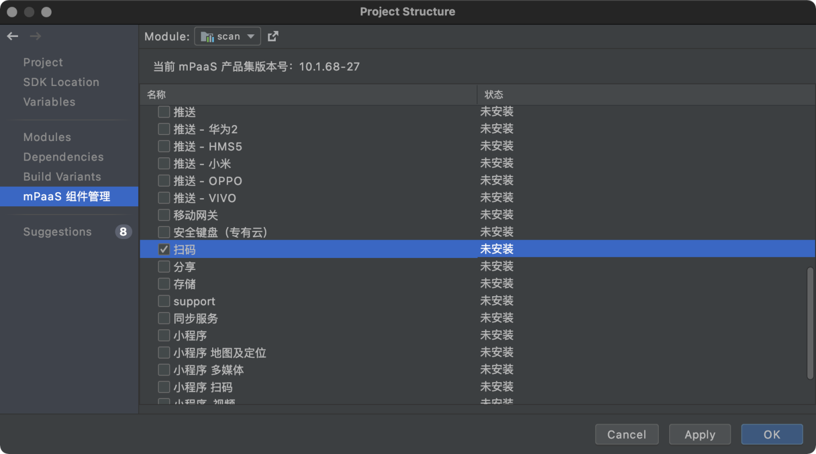Screen dimensions: 816x454
Task: Enable the support checkbox
Action: coord(164,301)
